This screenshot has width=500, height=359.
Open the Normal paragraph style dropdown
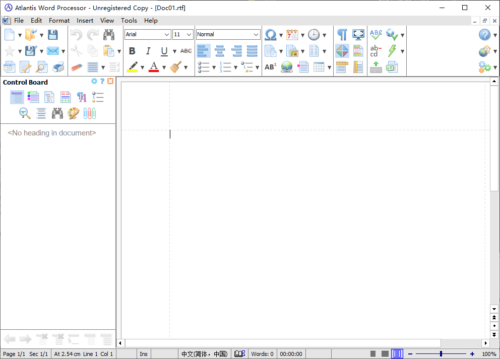click(x=256, y=34)
